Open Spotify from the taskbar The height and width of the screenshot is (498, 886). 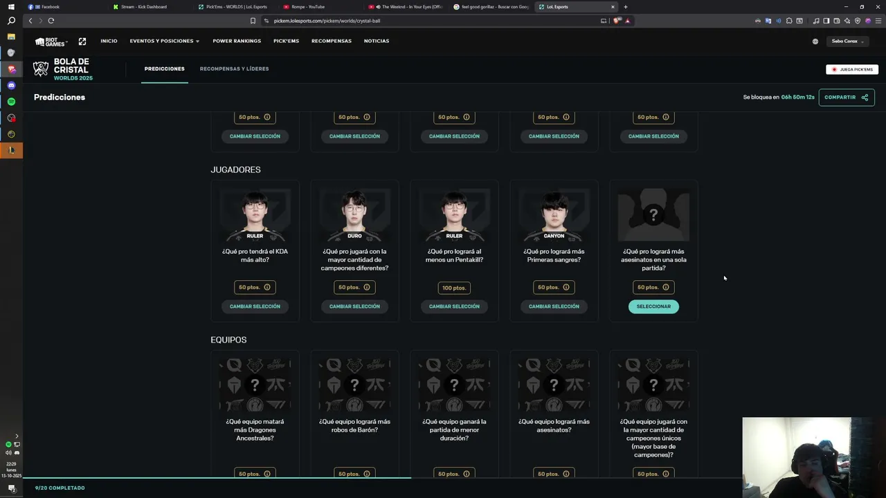tap(11, 102)
